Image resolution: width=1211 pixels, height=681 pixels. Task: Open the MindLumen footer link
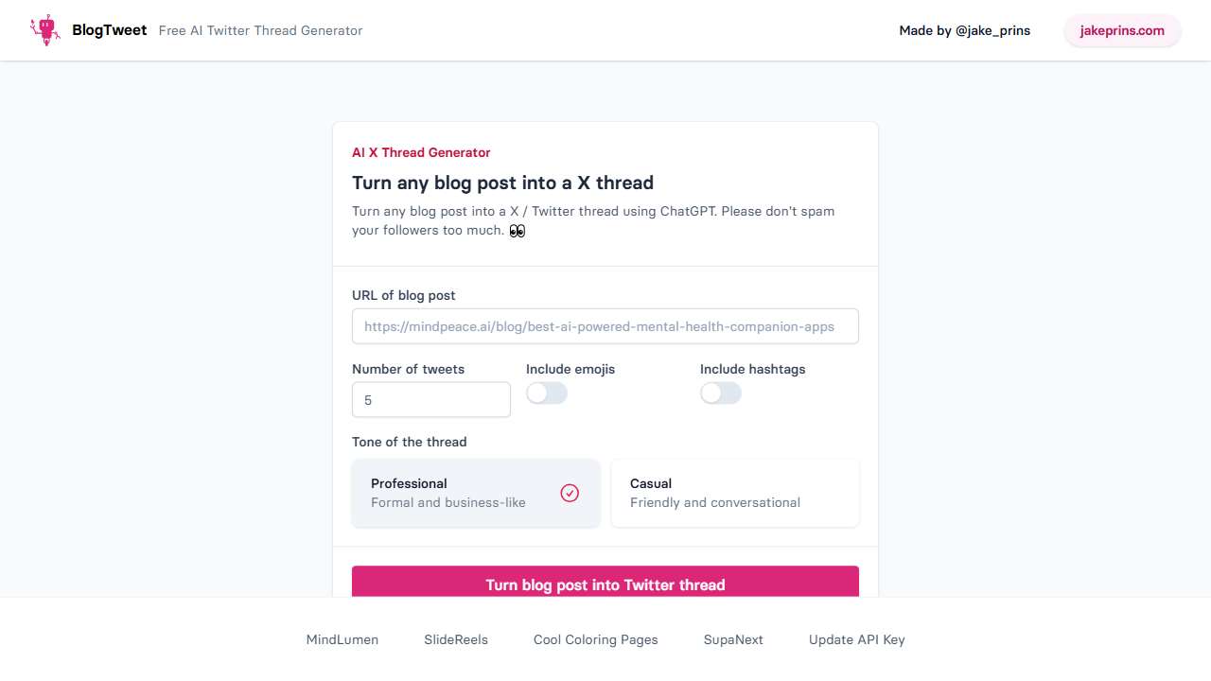click(342, 639)
